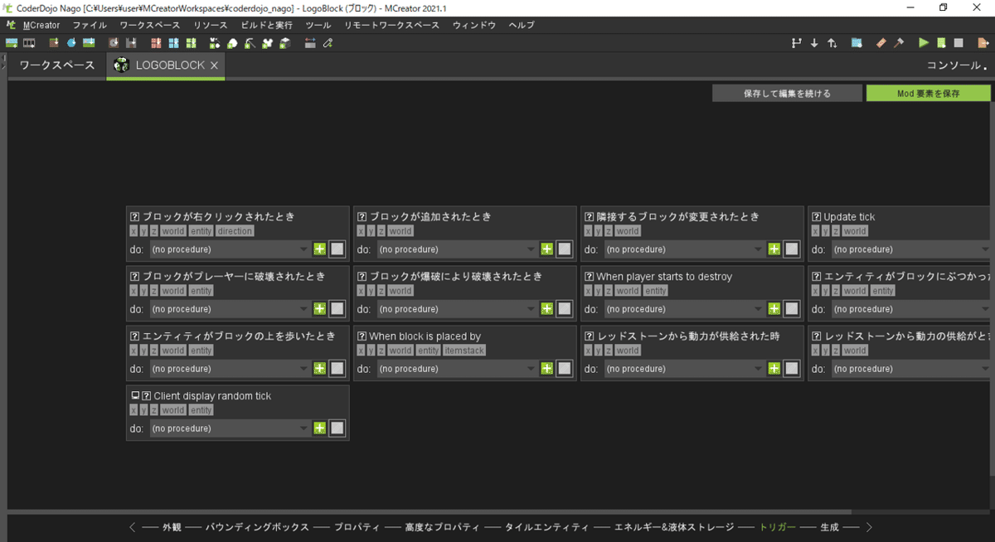The width and height of the screenshot is (995, 542).
Task: Click the 保存して編集を続ける button
Action: (x=786, y=92)
